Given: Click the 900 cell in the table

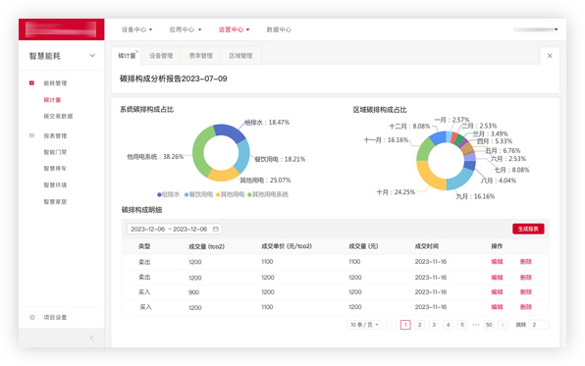Looking at the screenshot, I should tap(194, 292).
